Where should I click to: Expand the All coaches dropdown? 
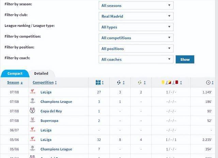[136, 59]
